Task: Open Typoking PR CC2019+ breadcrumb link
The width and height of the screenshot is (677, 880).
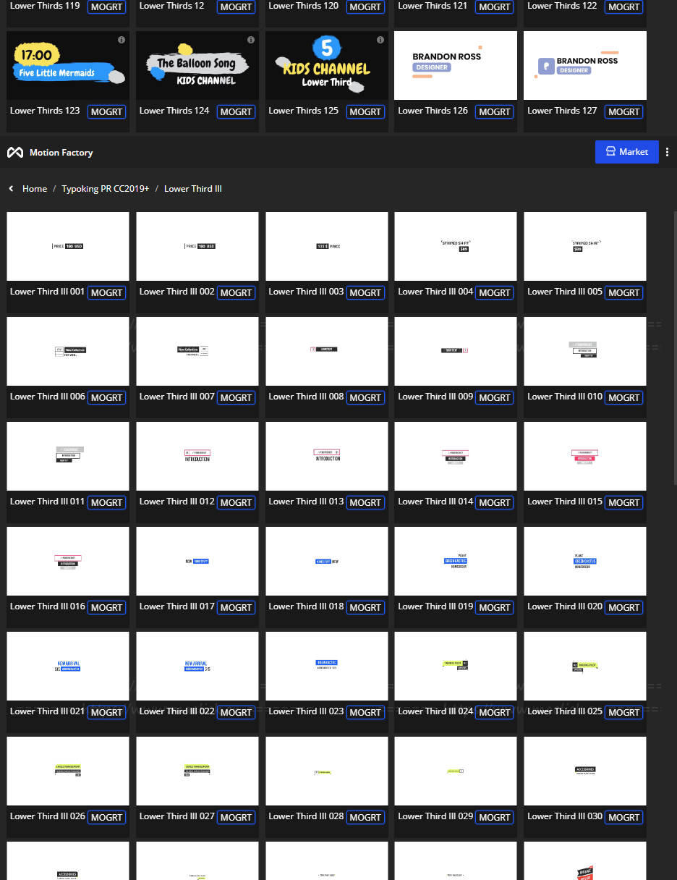Action: tap(106, 189)
